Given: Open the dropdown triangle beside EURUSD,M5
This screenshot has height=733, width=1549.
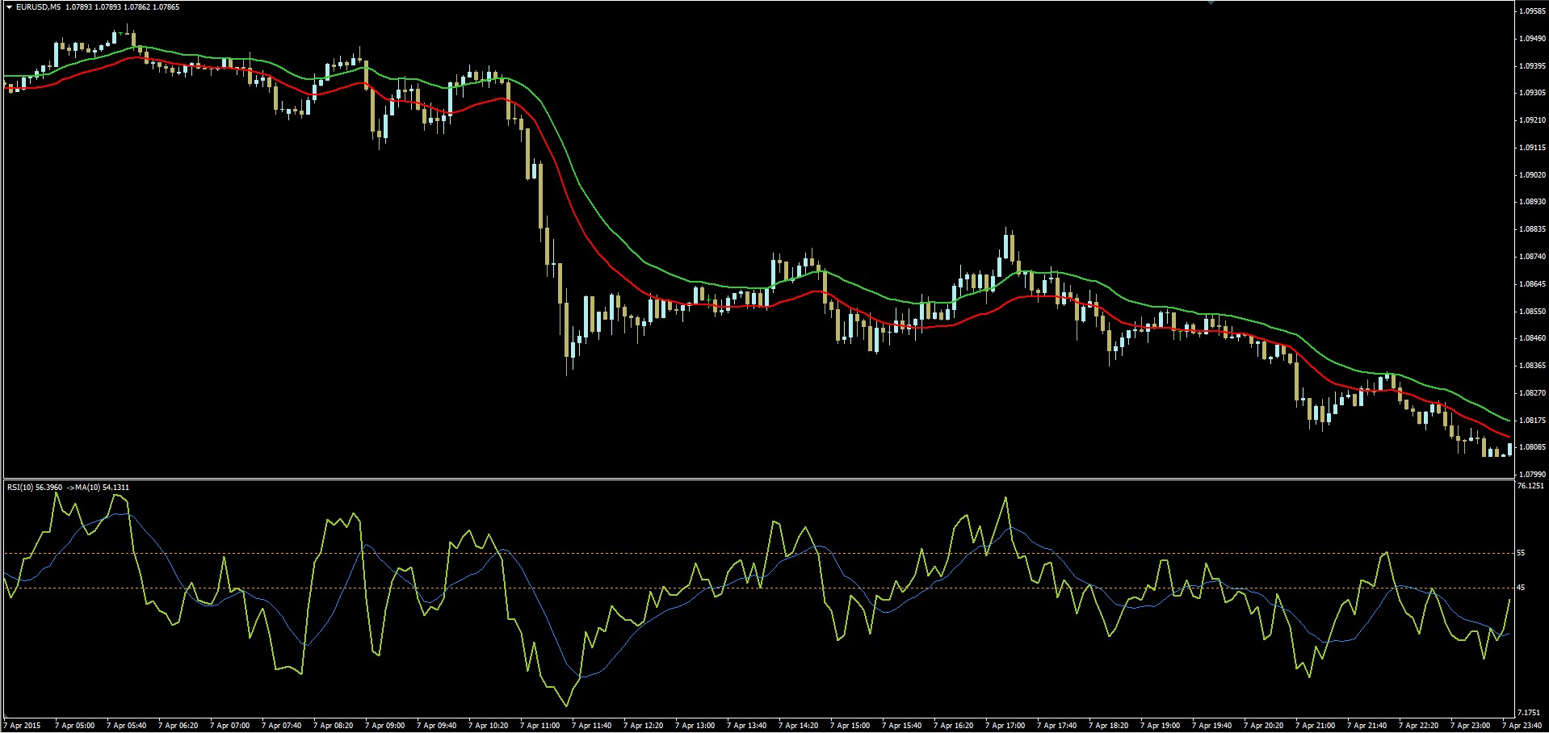Looking at the screenshot, I should (x=10, y=7).
